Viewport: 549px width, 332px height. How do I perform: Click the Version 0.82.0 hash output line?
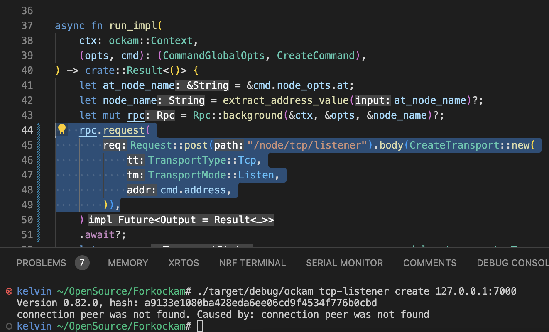pos(197,303)
